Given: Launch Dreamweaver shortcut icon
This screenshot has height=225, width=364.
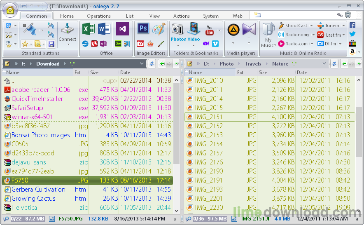Looking at the screenshot, I should point(118,44).
